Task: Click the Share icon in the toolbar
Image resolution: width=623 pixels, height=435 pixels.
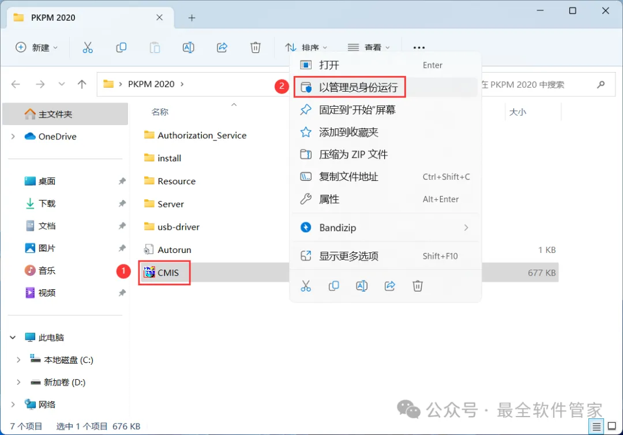Action: coord(222,48)
